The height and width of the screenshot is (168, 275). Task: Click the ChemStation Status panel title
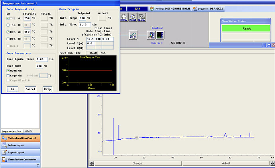pyautogui.click(x=234, y=21)
